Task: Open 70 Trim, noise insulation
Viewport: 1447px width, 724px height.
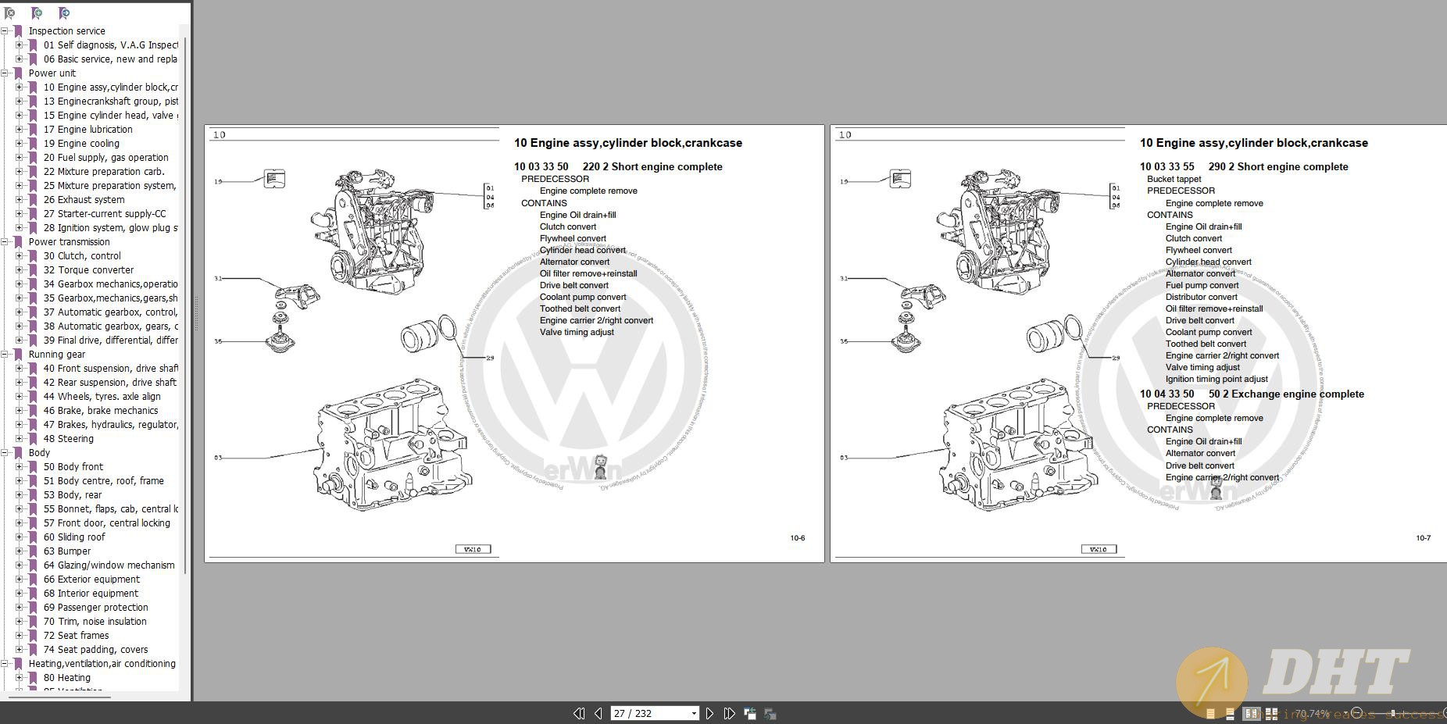Action: pos(95,622)
